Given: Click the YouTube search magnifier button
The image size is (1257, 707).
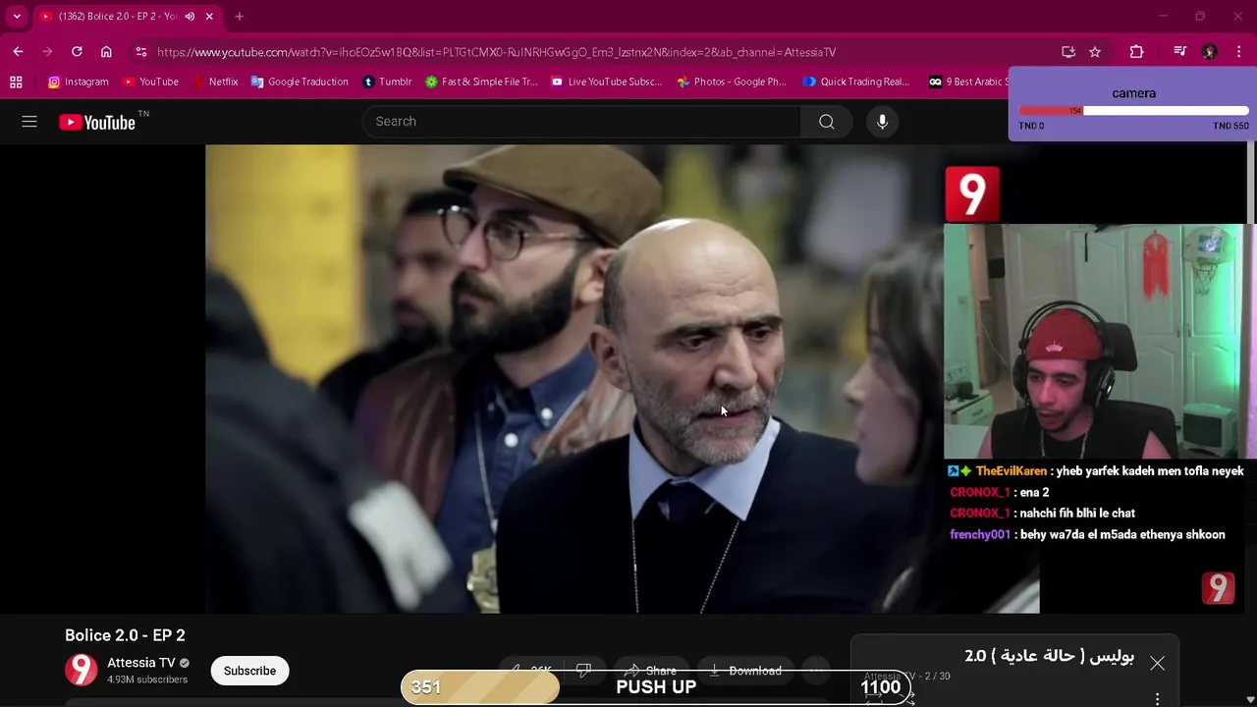Looking at the screenshot, I should click(x=827, y=122).
